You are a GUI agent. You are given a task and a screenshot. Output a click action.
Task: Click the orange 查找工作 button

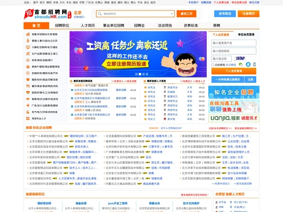click(x=186, y=14)
